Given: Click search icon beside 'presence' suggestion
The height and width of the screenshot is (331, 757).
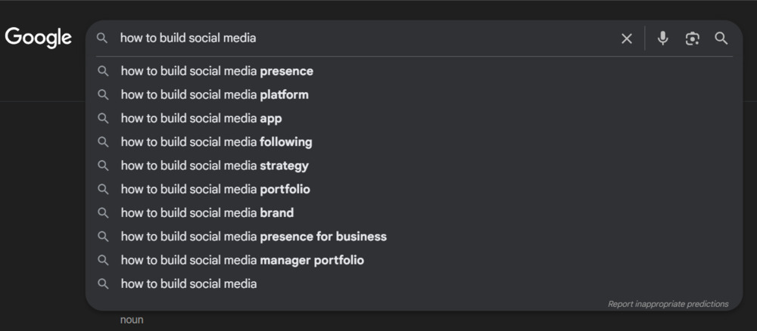Looking at the screenshot, I should [x=103, y=71].
